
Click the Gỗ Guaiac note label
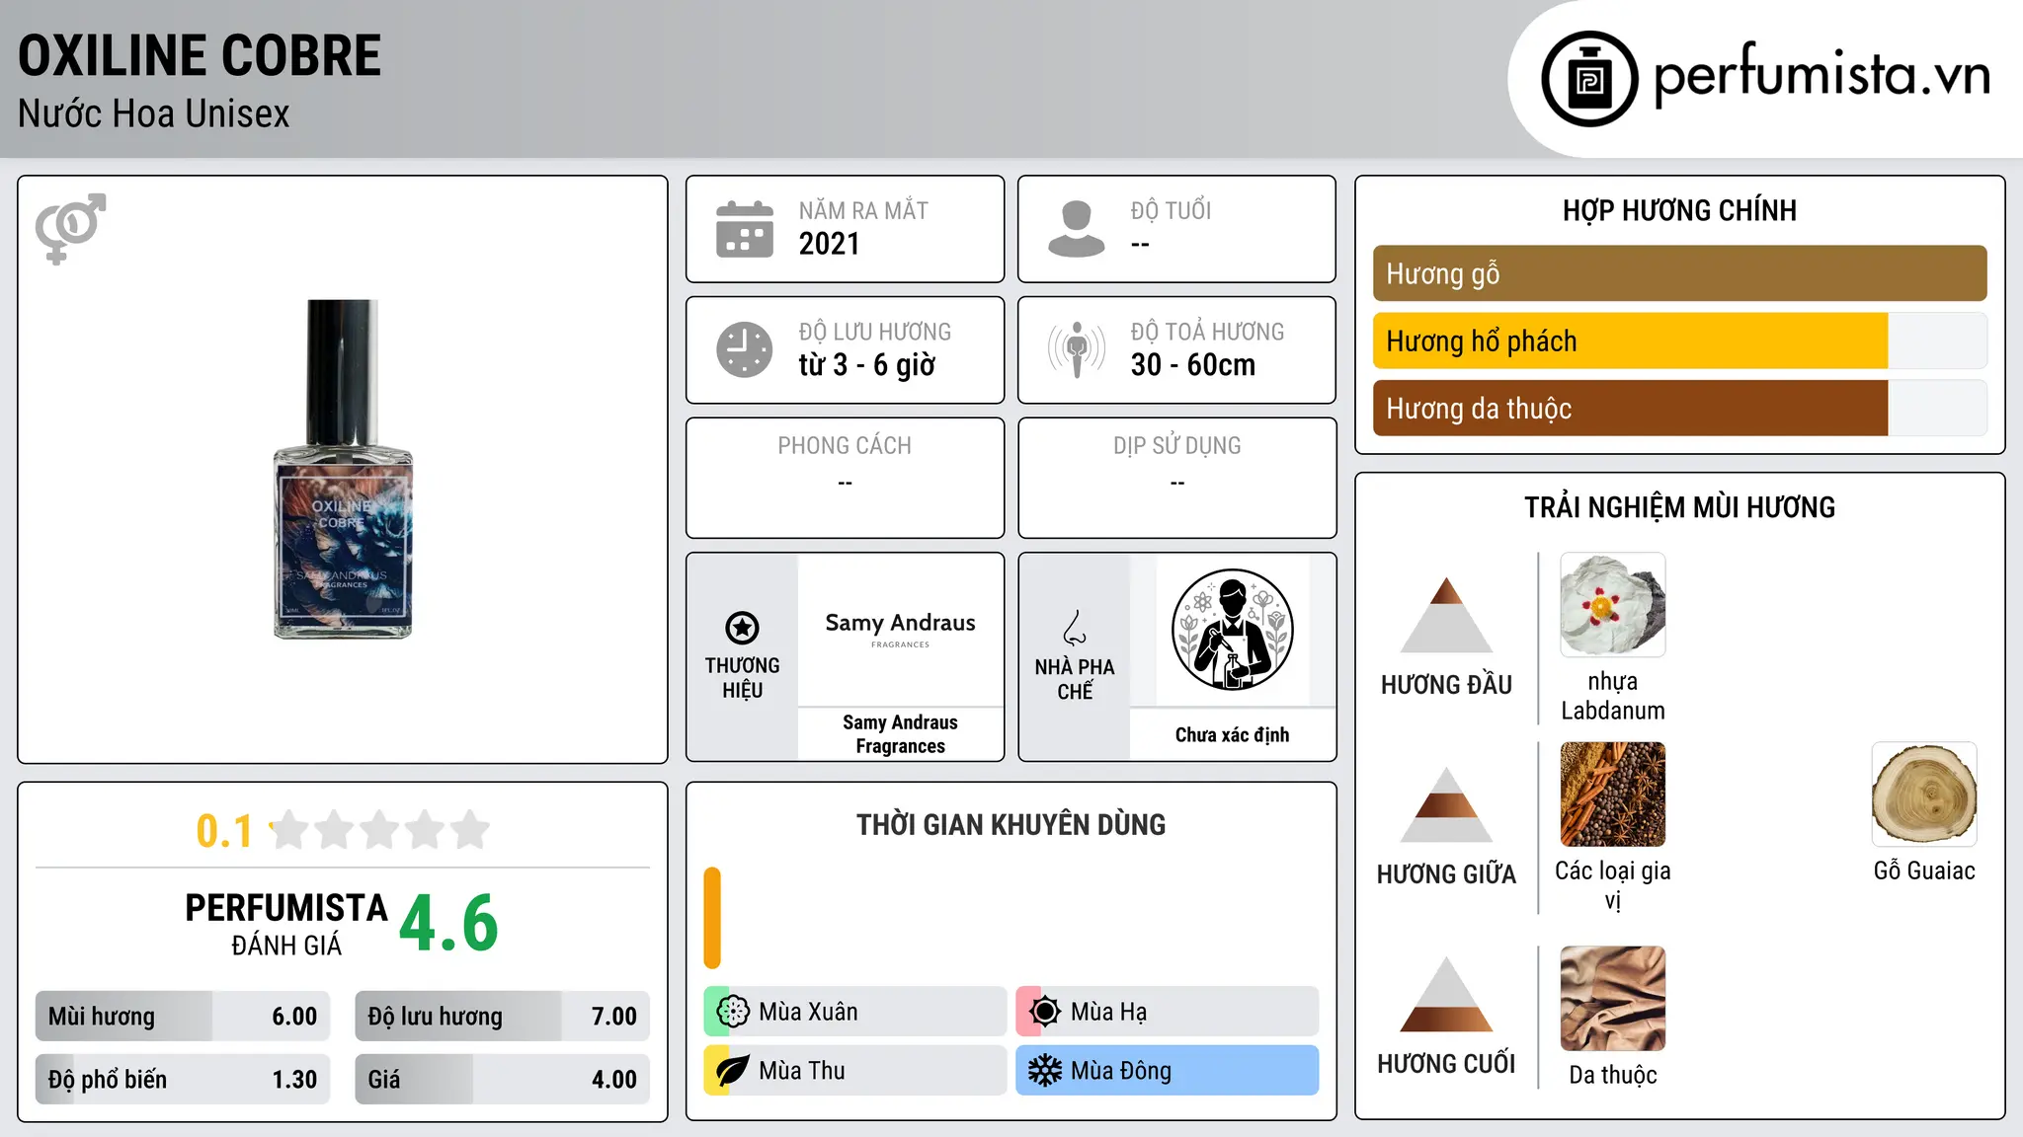pyautogui.click(x=1924, y=871)
